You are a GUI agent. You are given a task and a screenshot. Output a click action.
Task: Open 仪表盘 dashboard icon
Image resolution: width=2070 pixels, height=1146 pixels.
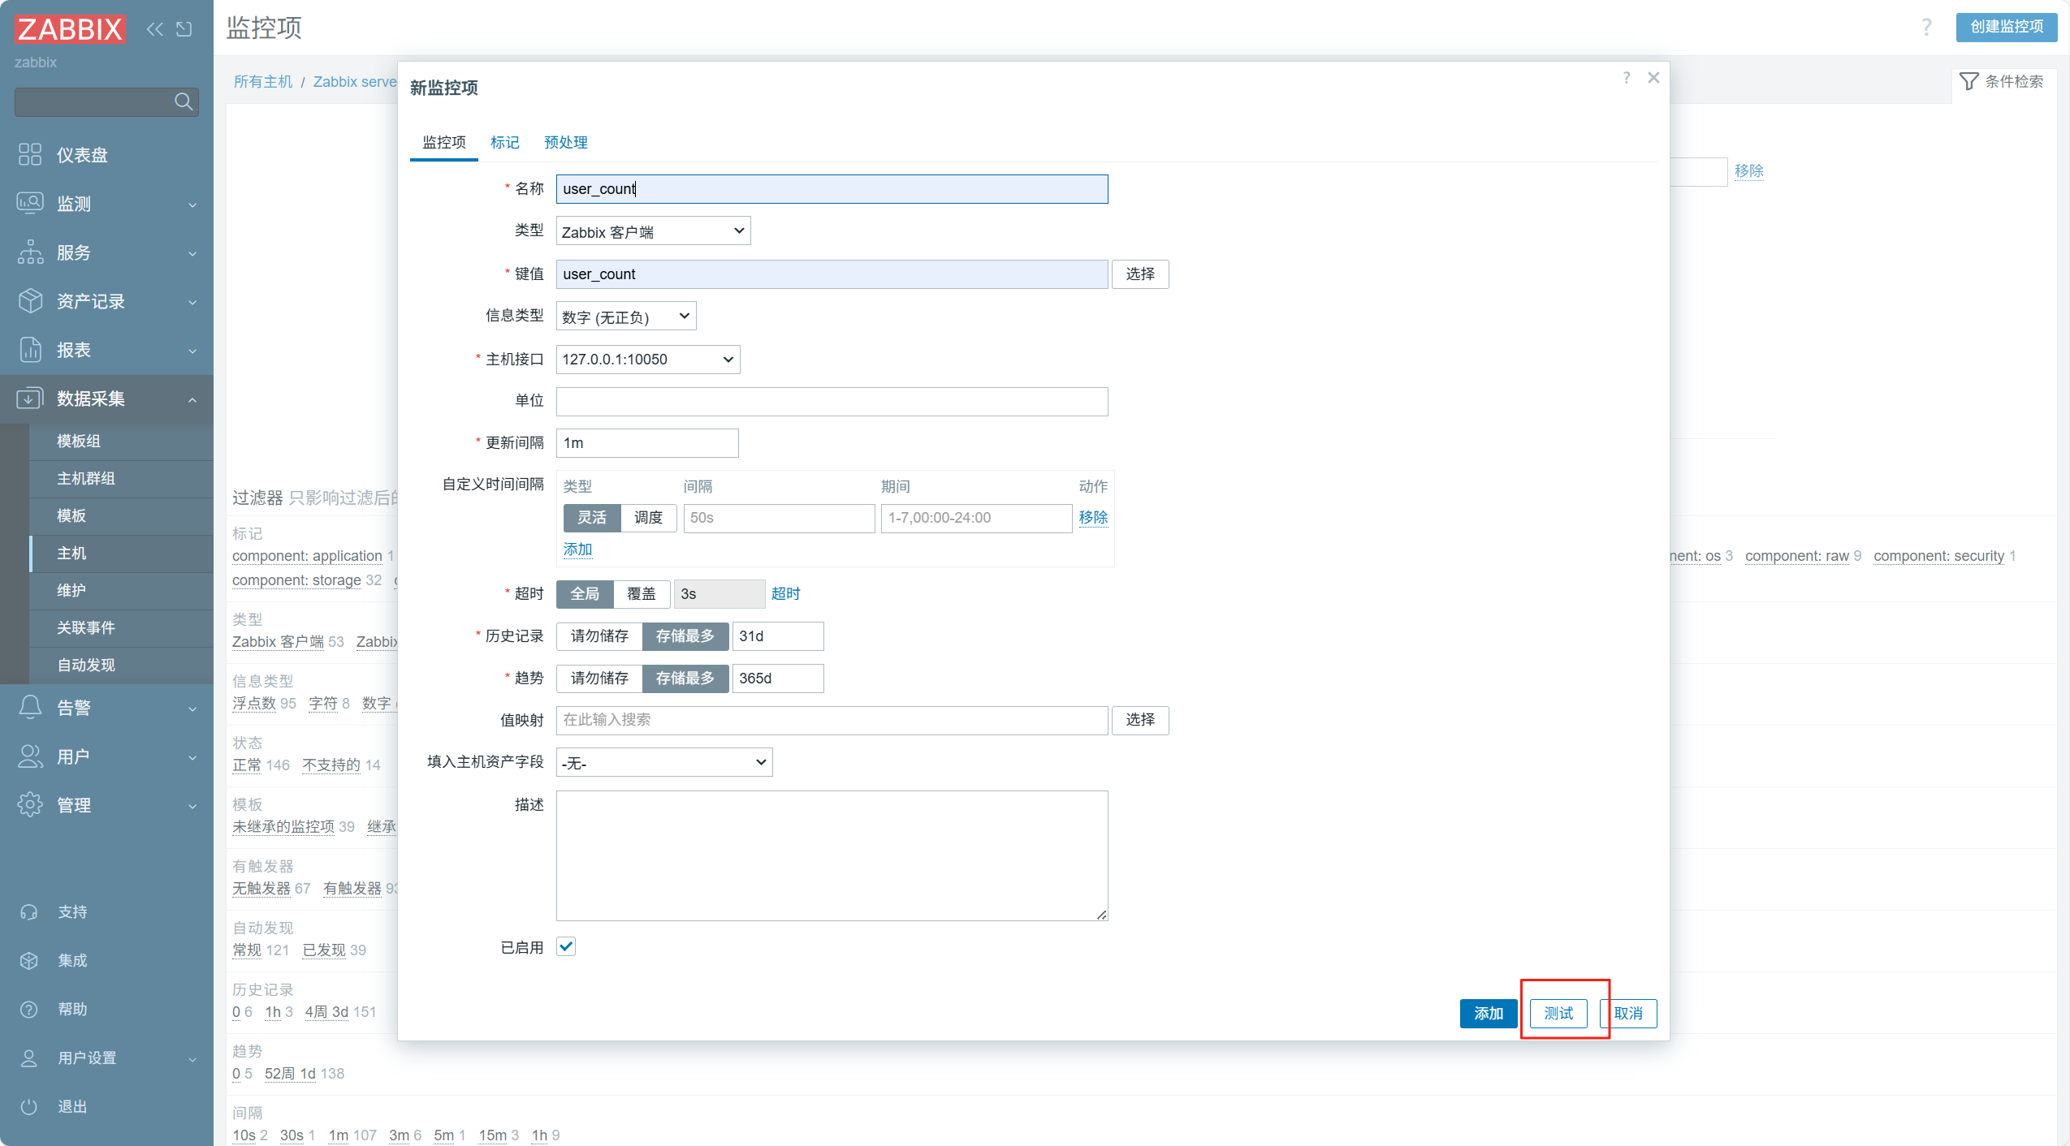point(30,154)
